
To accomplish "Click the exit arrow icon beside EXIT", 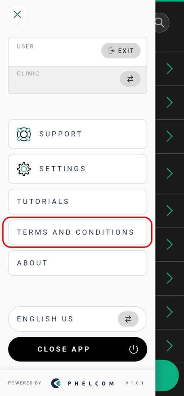I will pyautogui.click(x=111, y=51).
